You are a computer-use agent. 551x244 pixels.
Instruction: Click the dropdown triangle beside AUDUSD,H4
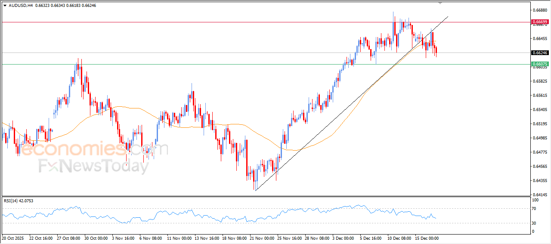[x=5, y=6]
